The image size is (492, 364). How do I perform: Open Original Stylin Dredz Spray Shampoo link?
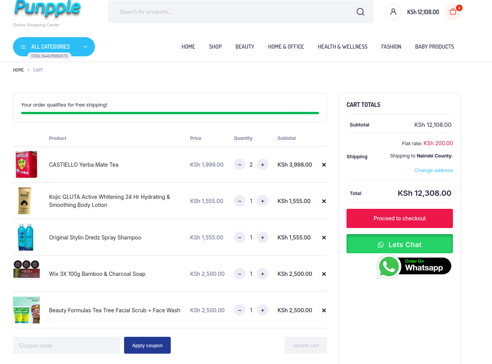pos(95,238)
